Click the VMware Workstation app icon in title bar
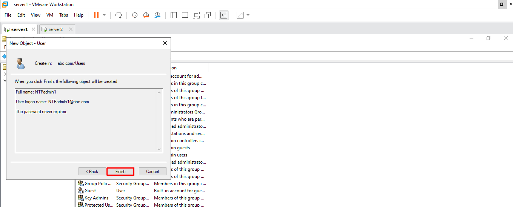 (5, 4)
